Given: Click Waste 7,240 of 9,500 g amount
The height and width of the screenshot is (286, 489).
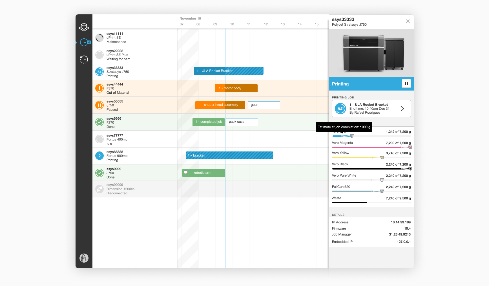Looking at the screenshot, I should coord(398,198).
